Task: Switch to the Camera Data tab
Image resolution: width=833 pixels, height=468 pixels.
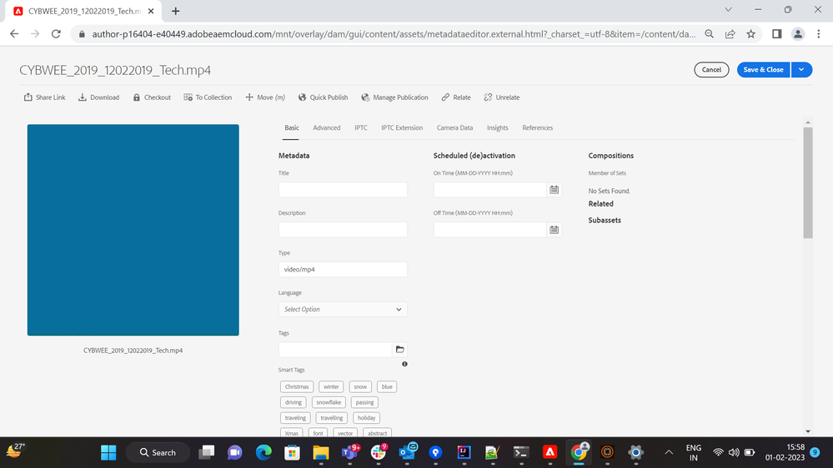Action: point(454,128)
